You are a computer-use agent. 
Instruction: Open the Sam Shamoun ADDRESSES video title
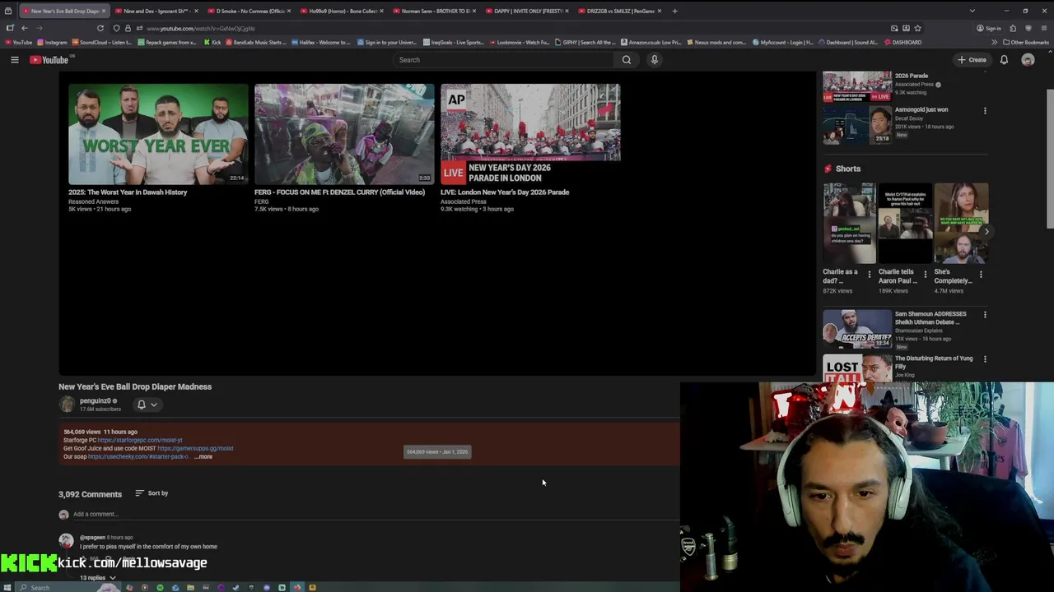point(930,318)
